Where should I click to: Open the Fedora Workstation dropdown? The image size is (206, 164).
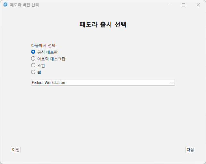coord(103,82)
